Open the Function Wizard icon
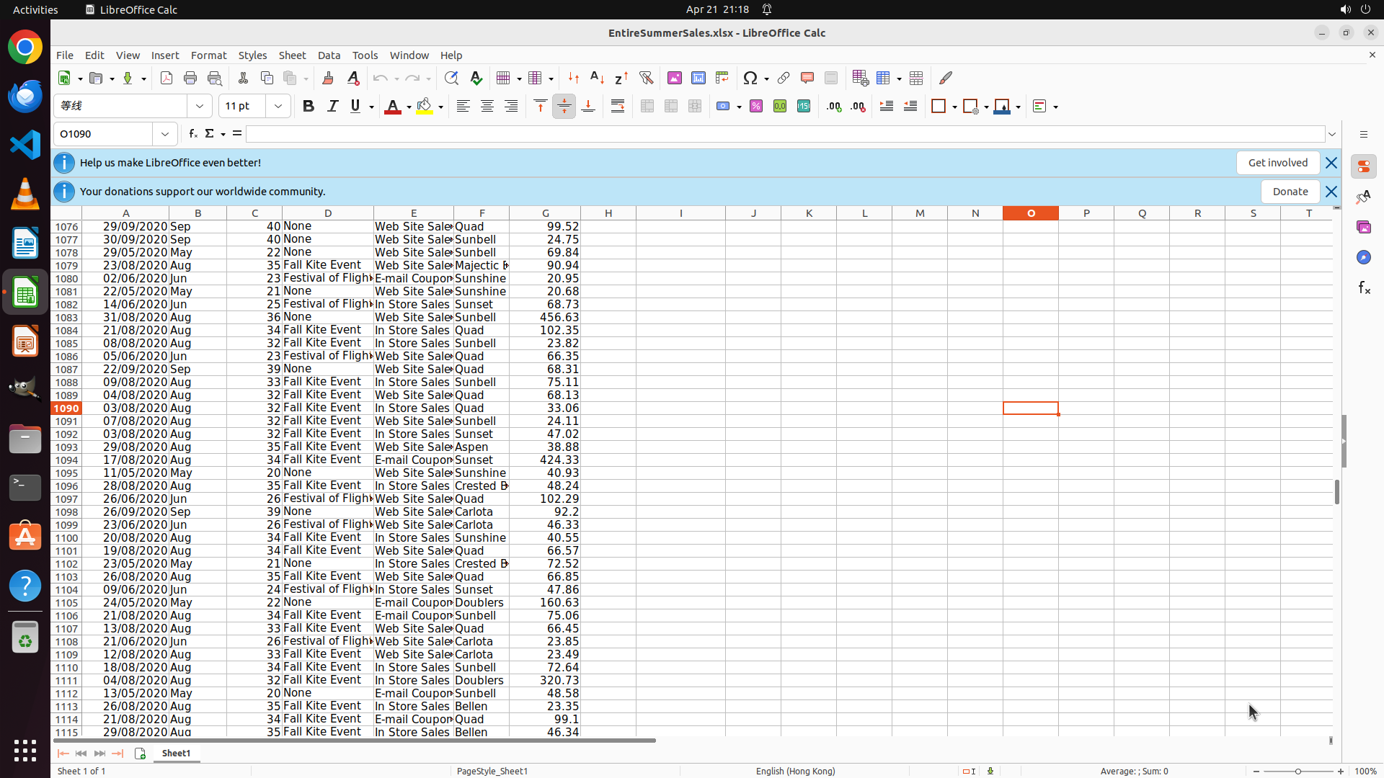Viewport: 1384px width, 778px height. [192, 134]
